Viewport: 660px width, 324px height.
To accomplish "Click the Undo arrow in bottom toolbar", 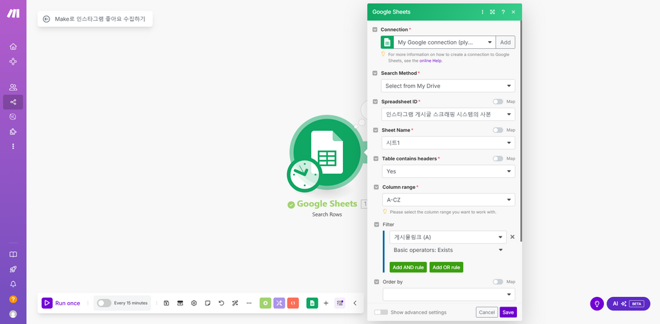I will 222,303.
